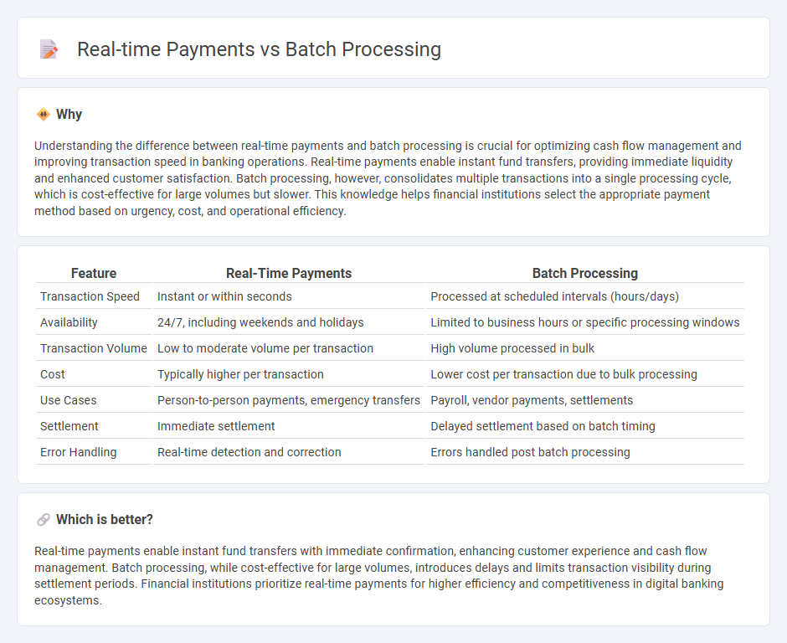Select the Why section heading
Screen dimensions: 787x643
point(69,115)
